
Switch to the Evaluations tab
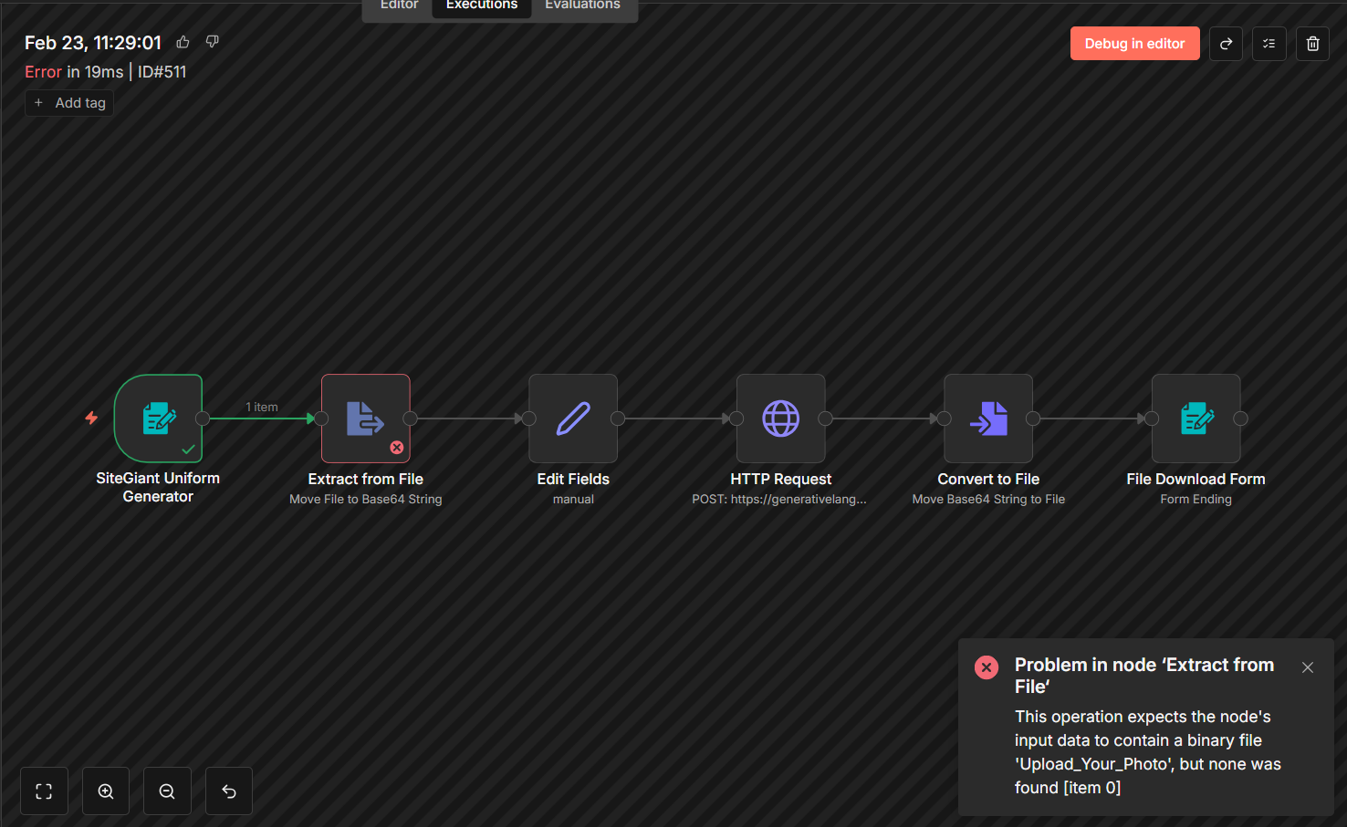click(582, 5)
